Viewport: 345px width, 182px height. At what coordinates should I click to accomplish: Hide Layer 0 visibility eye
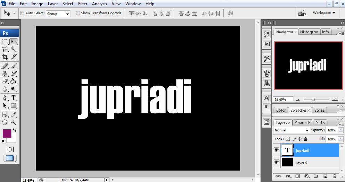pos(276,162)
